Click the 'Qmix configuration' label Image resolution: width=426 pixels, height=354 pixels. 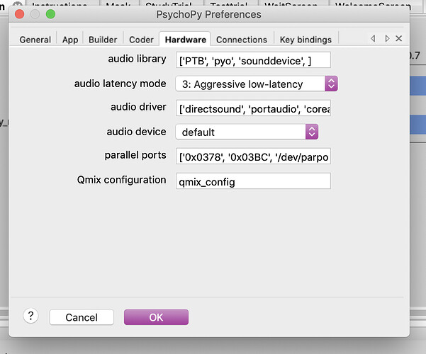121,180
